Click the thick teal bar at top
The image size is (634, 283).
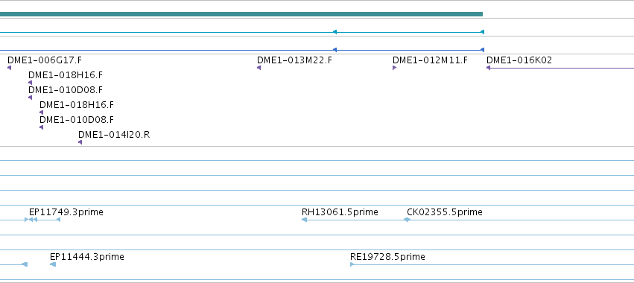241,14
